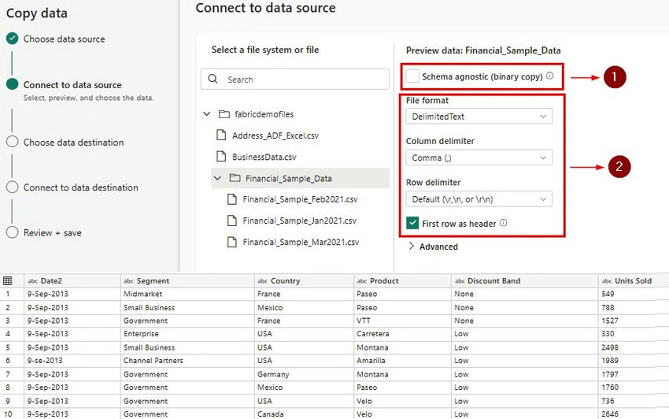Viewport: 669px width, 419px height.
Task: Click the 1527 units sold cell
Action: [634, 321]
